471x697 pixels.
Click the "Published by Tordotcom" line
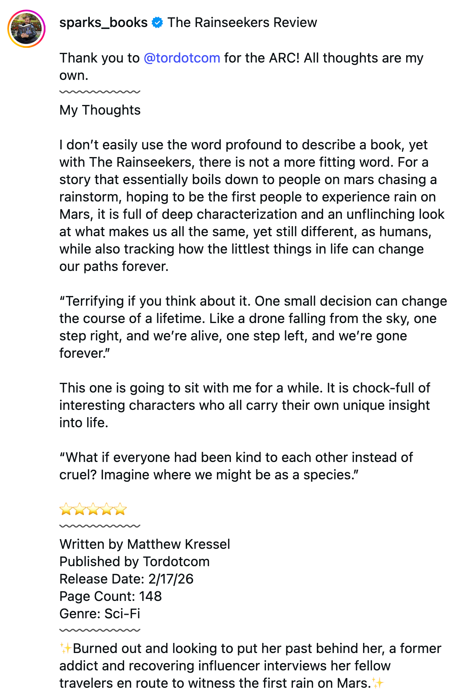tap(135, 562)
